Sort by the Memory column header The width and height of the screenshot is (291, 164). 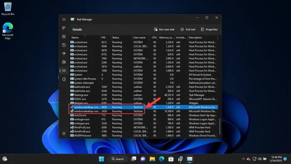166,37
